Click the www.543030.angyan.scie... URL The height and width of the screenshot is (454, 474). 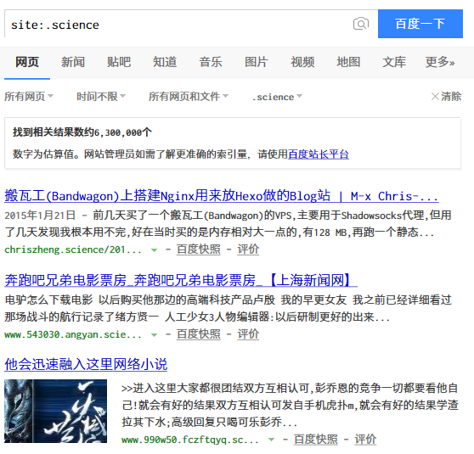click(x=73, y=334)
